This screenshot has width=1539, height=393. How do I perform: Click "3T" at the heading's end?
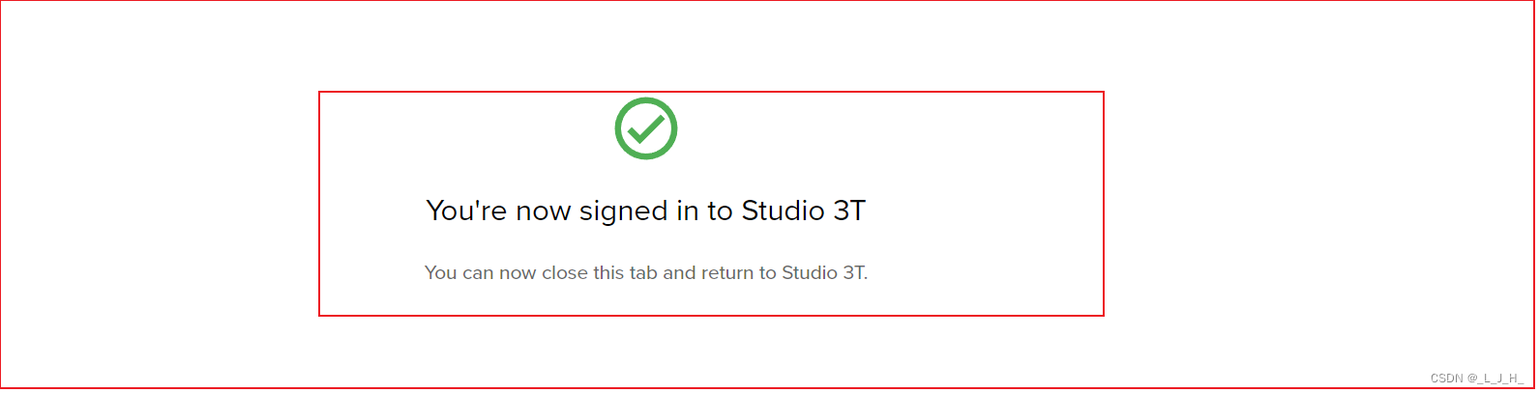point(848,211)
